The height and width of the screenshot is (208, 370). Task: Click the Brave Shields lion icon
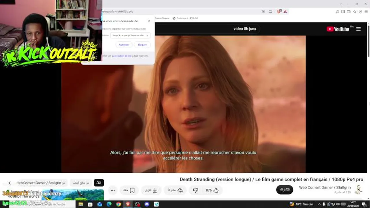pyautogui.click(x=279, y=12)
